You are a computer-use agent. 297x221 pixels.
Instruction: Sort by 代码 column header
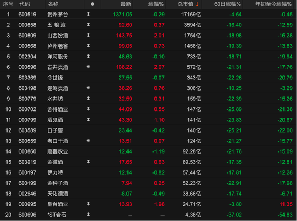click(x=25, y=4)
